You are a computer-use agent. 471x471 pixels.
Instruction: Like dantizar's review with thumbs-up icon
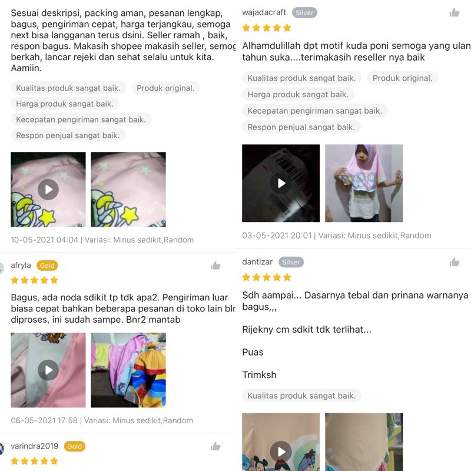point(455,262)
